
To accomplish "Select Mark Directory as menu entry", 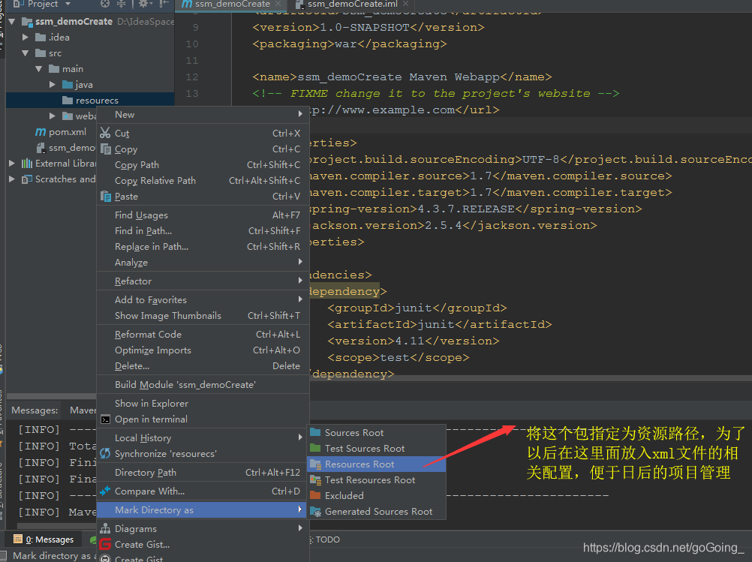I will pyautogui.click(x=203, y=509).
